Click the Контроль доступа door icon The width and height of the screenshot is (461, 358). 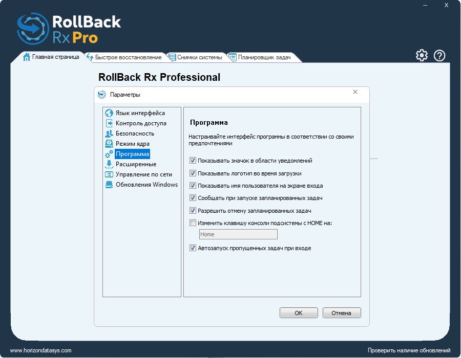(x=109, y=123)
